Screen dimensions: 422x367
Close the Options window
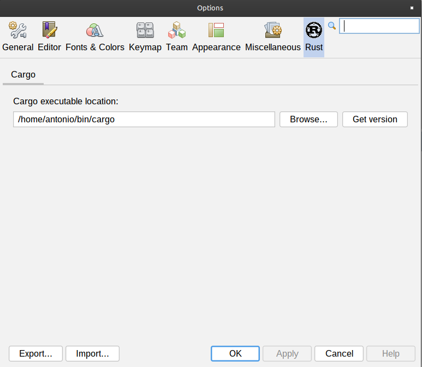tap(412, 8)
